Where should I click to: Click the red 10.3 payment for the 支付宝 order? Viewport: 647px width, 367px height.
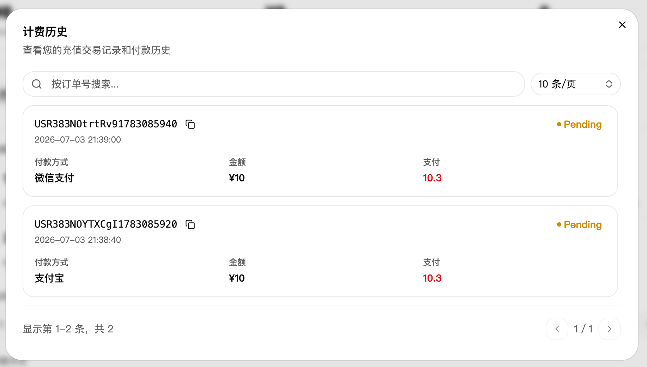pyautogui.click(x=432, y=278)
